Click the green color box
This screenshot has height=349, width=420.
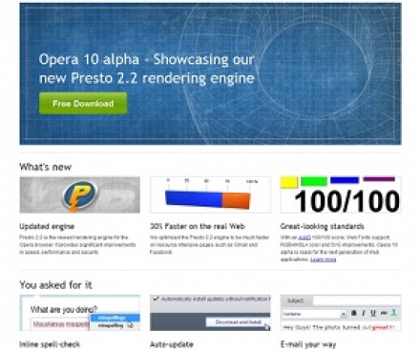[x=314, y=181]
